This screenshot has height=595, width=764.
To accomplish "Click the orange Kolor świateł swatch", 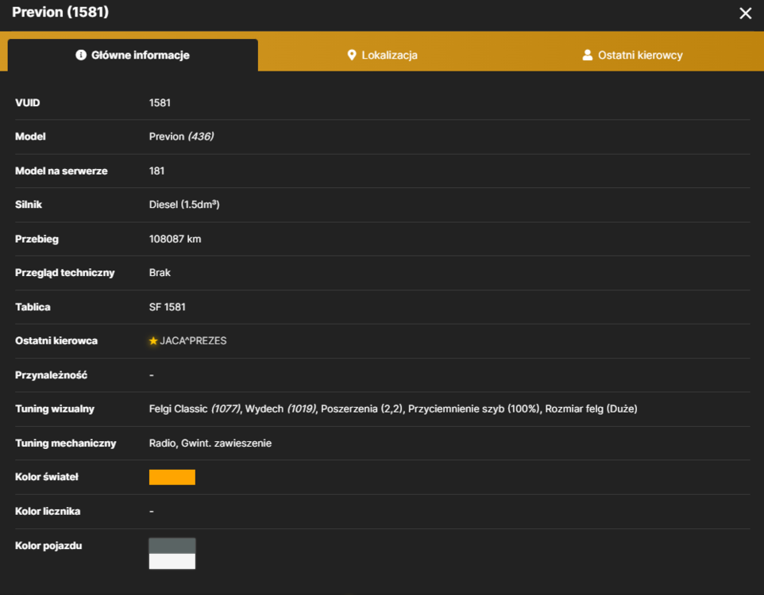I will click(x=172, y=477).
